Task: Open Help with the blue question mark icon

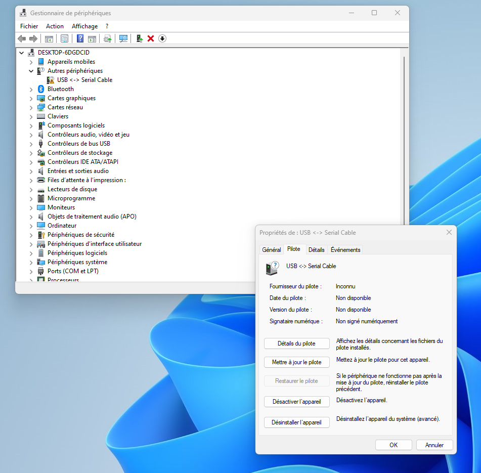Action: tap(80, 38)
